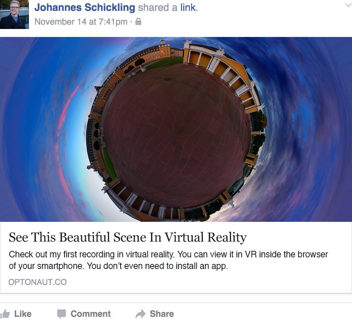Select the Share text button
This screenshot has width=352, height=319.
click(x=162, y=314)
